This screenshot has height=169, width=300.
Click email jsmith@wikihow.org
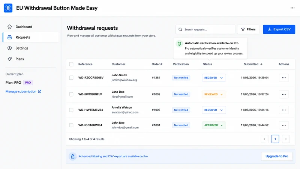pos(124,80)
